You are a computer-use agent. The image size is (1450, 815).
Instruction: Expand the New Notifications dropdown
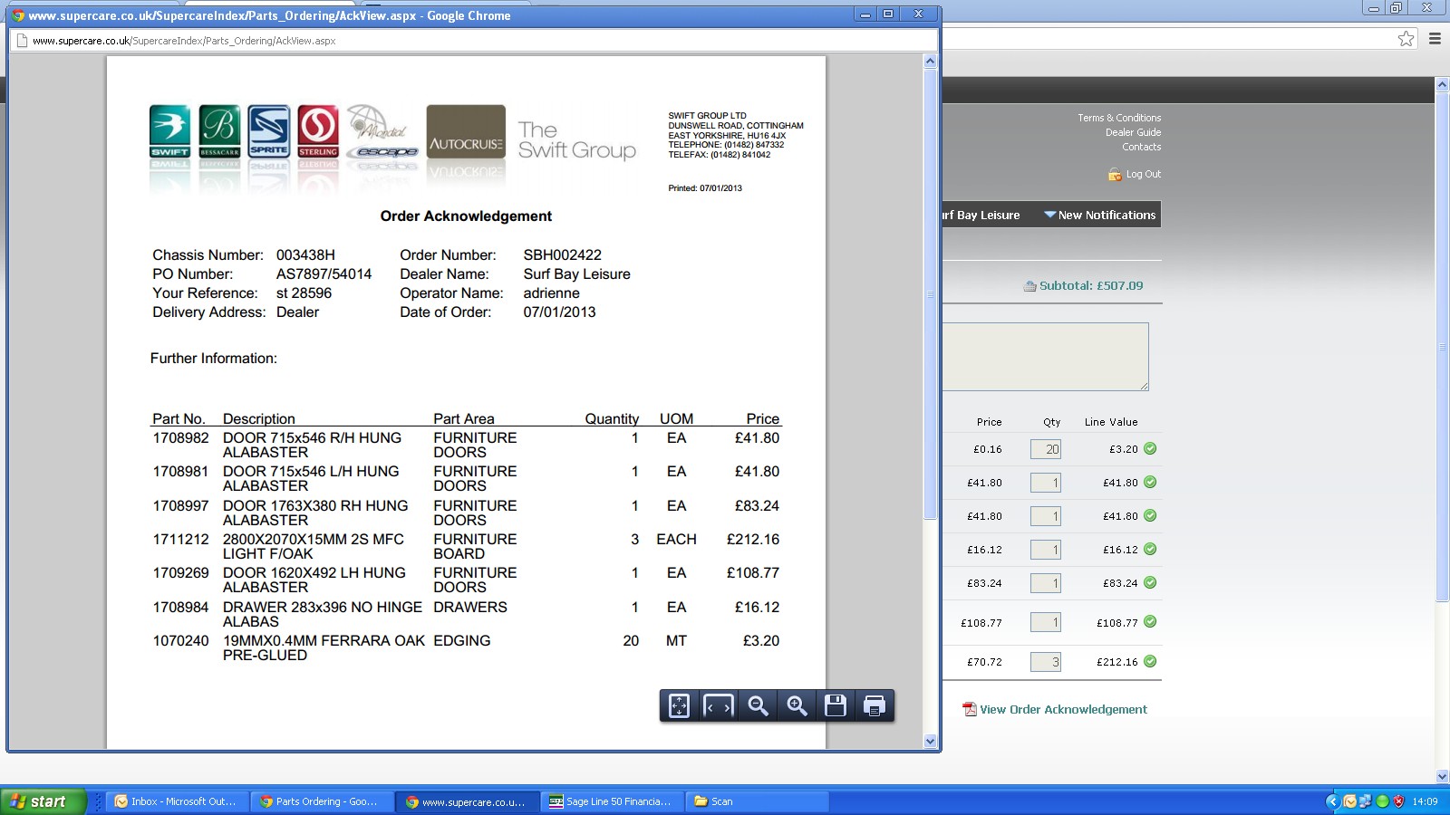click(1099, 215)
